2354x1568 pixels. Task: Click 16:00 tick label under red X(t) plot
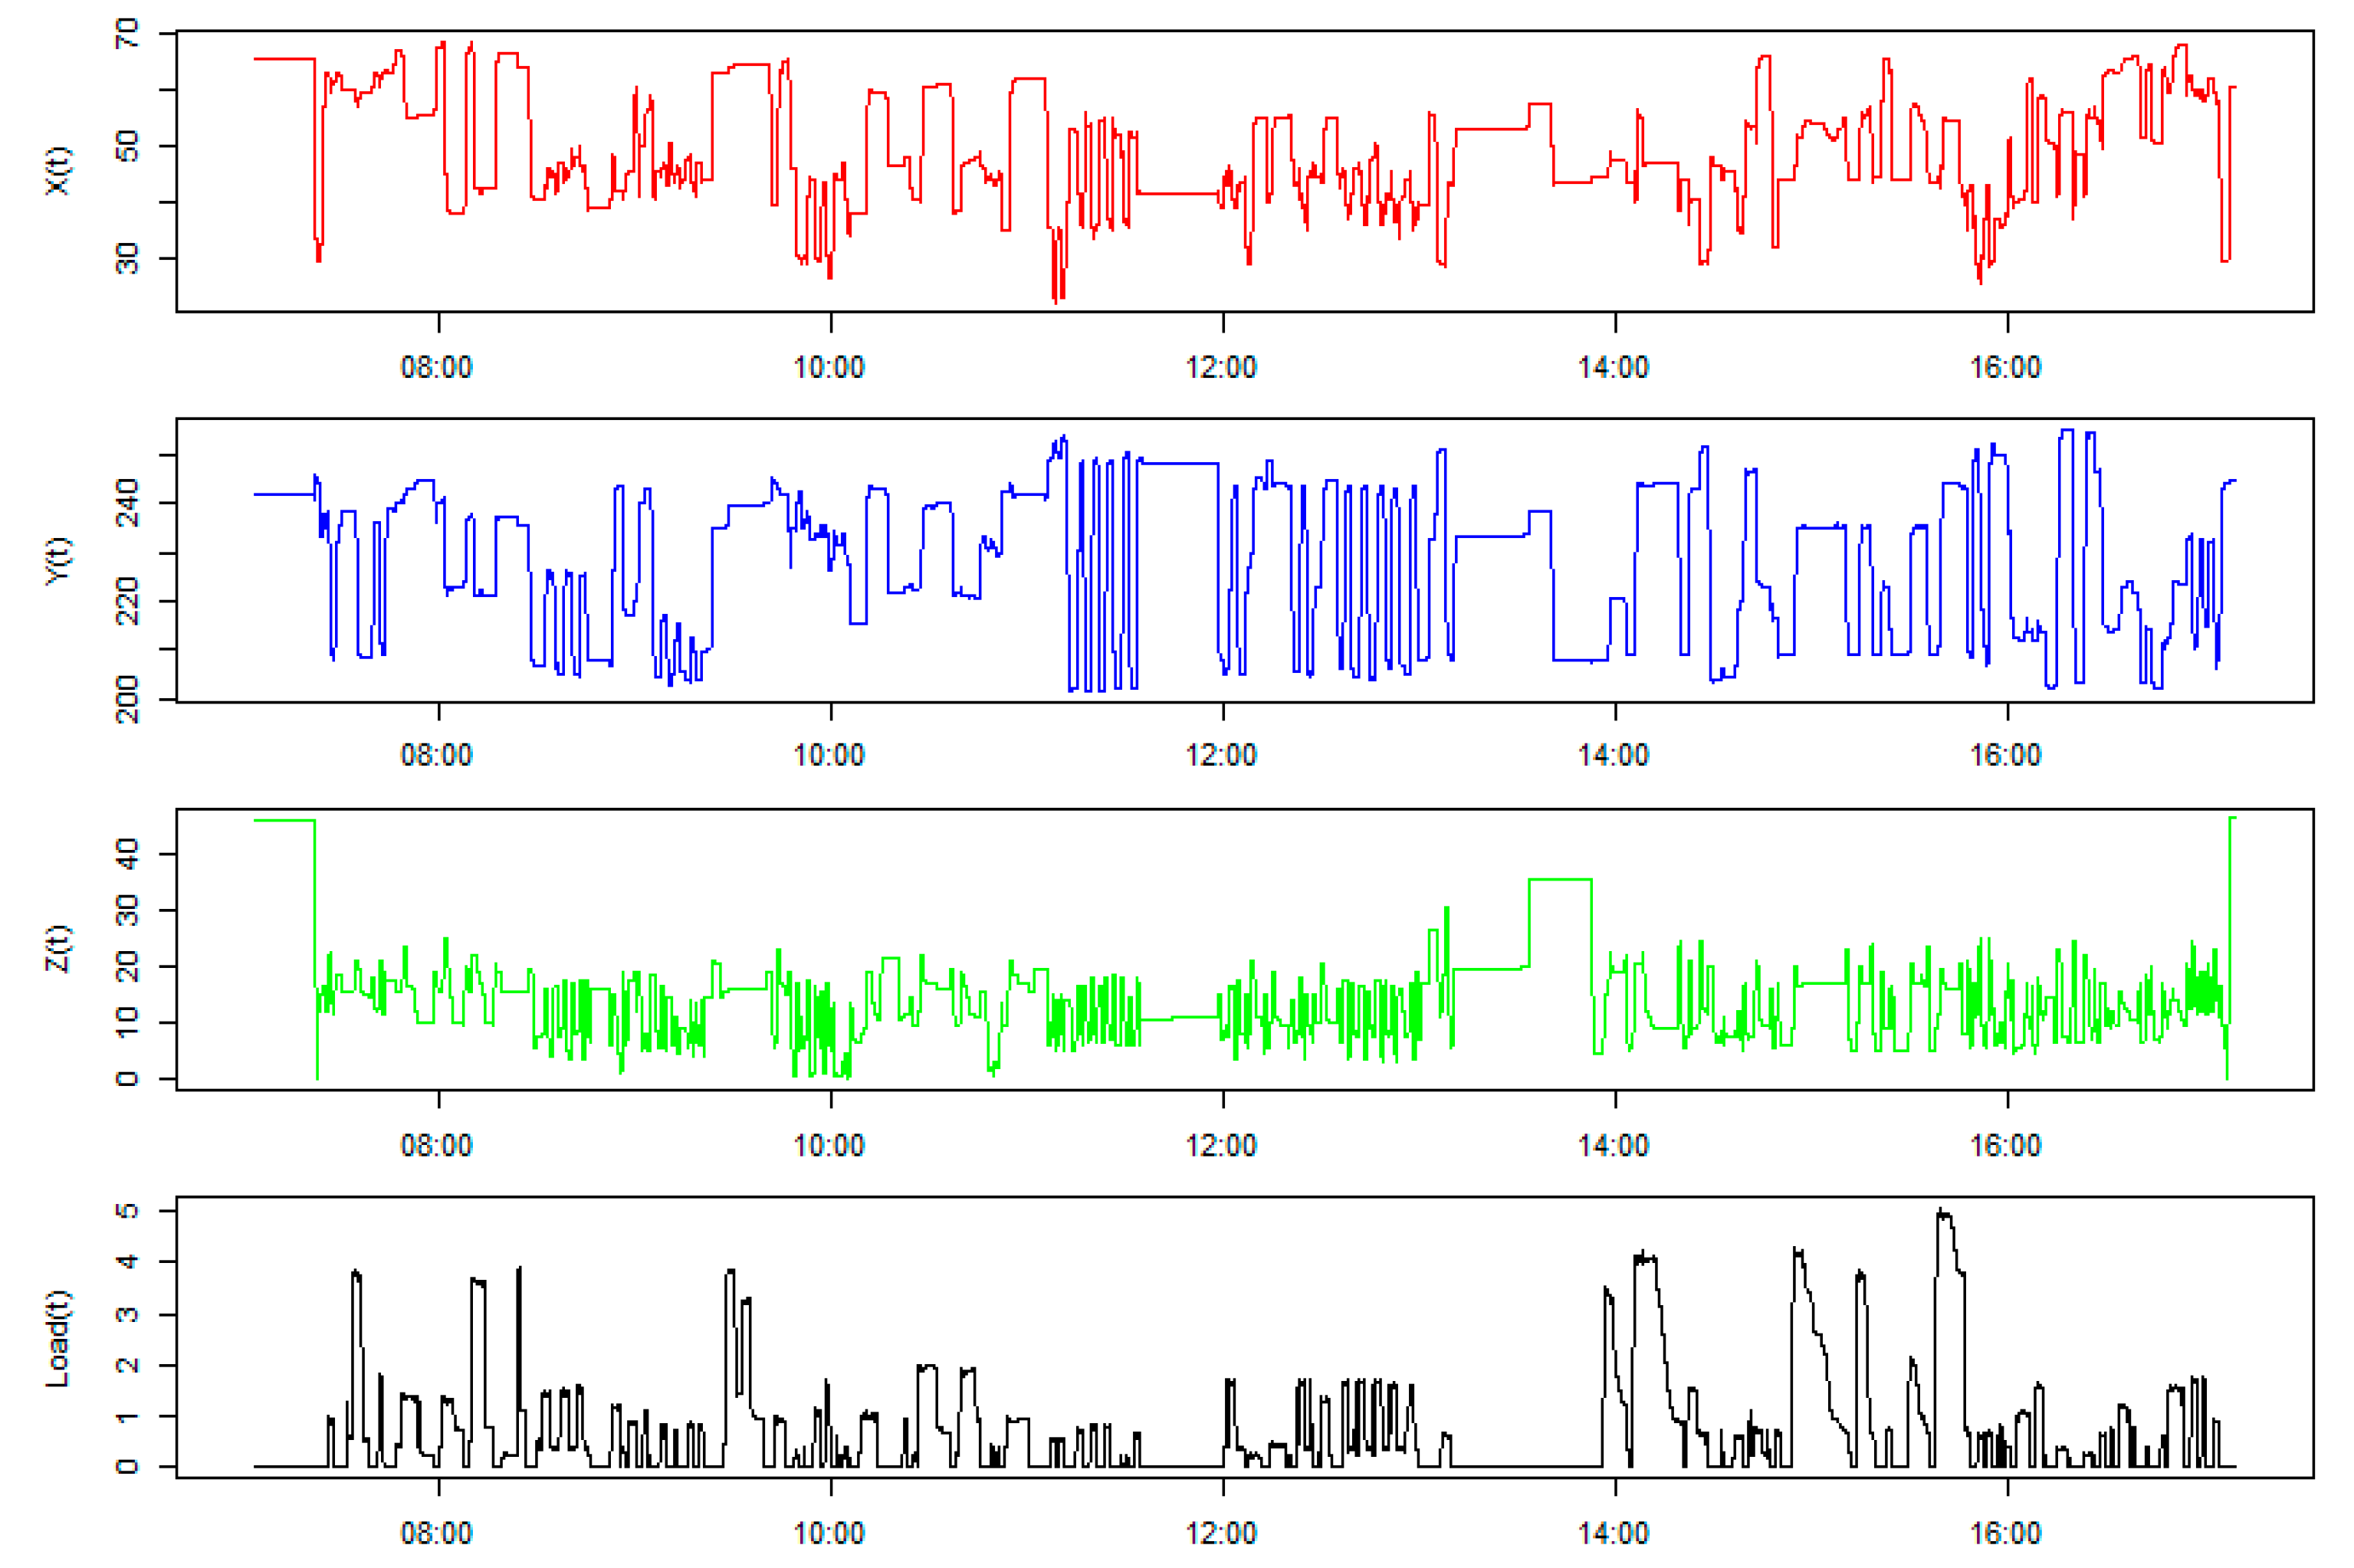pyautogui.click(x=2005, y=367)
